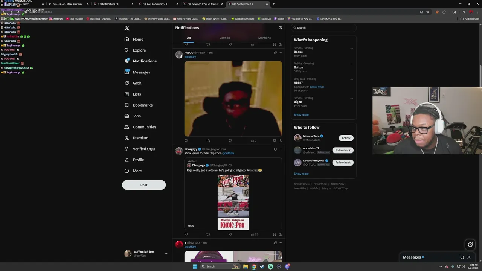Switch to the BAU Community browser tab
Image resolution: width=482 pixels, height=271 pixels.
point(159,4)
